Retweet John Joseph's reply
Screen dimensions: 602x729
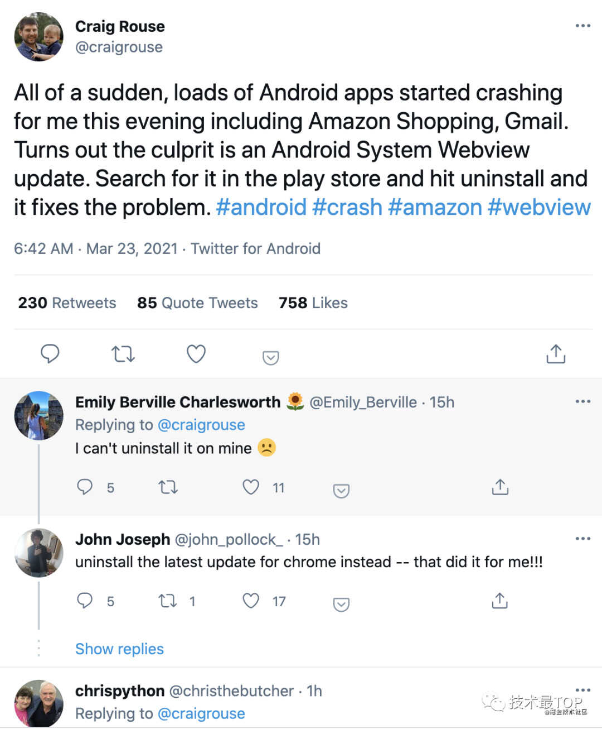coord(168,601)
